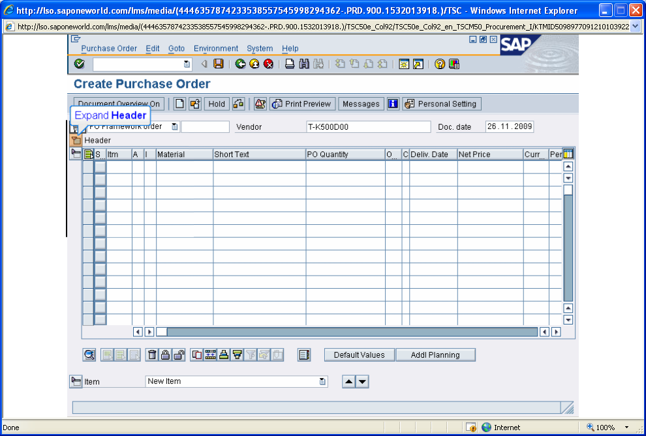Open the Help menu
The image size is (646, 436).
[x=290, y=48]
